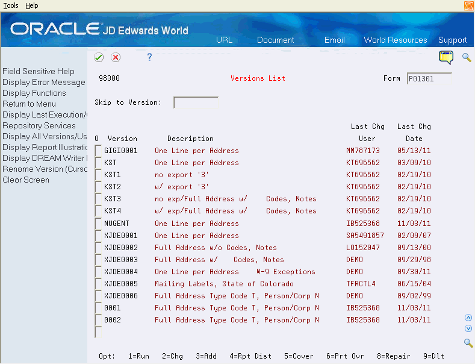Click the page down arrow icon
This screenshot has width=475, height=364.
coord(468,328)
